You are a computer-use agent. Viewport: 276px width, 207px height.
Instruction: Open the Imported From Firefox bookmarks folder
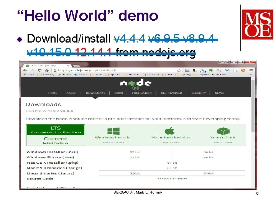[210, 75]
